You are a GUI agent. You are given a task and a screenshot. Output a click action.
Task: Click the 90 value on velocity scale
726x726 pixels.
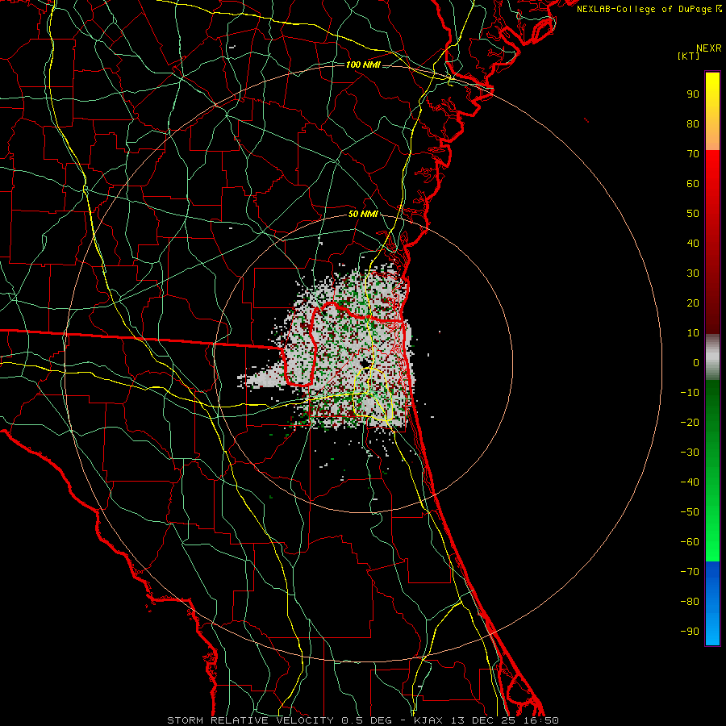pyautogui.click(x=693, y=94)
